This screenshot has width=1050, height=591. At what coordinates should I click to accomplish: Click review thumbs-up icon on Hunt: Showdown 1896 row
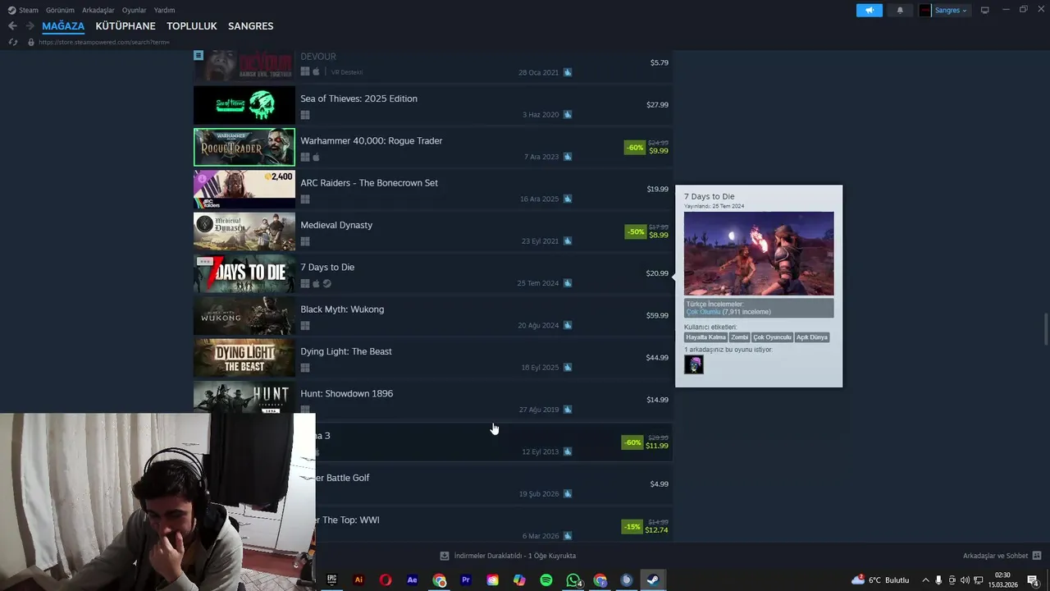pyautogui.click(x=568, y=410)
